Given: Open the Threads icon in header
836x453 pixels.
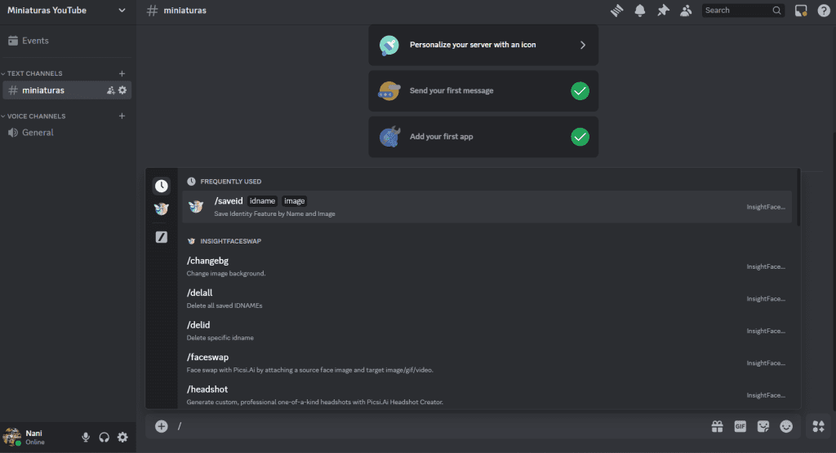Looking at the screenshot, I should coord(617,10).
